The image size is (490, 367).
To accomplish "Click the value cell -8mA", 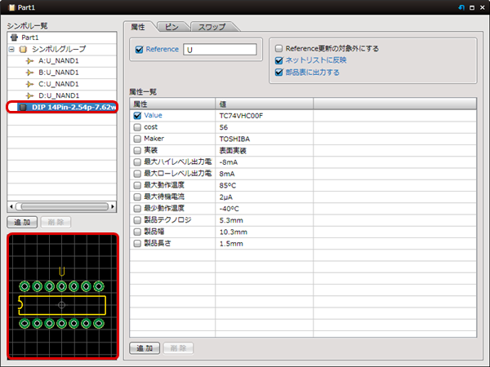I will pos(264,162).
